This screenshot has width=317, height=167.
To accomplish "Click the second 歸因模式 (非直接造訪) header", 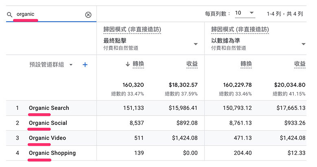I will pos(240,29).
